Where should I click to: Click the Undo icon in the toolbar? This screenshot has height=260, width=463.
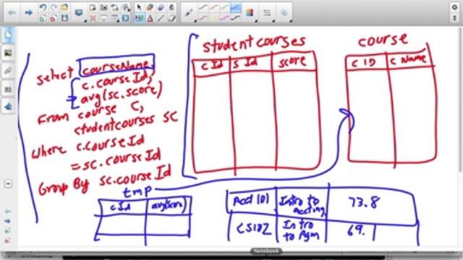(x=43, y=7)
